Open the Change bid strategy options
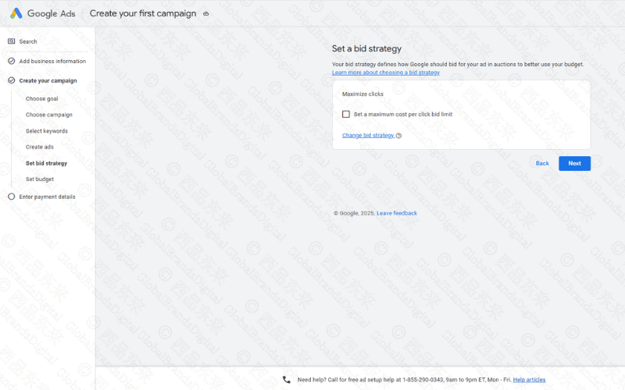This screenshot has height=390, width=625. (x=368, y=136)
